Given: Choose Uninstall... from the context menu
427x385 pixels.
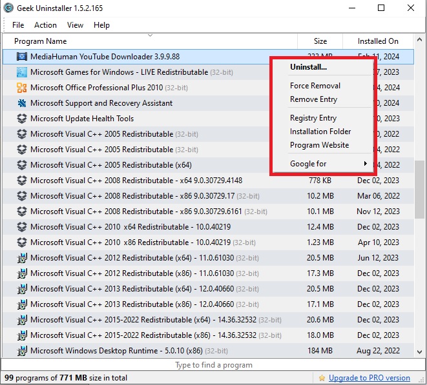Looking at the screenshot, I should coord(308,67).
